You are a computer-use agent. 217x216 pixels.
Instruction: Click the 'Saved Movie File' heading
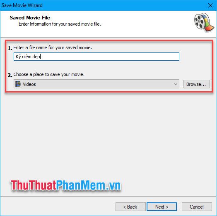30,18
